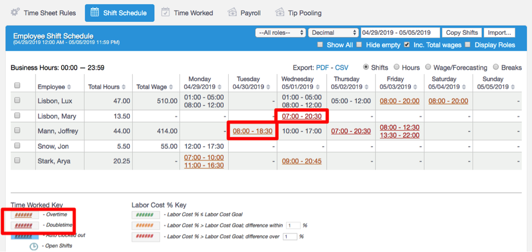Open Lisbon Mary's 07:00 - 20:30 shift
This screenshot has width=532, height=252.
click(x=302, y=116)
